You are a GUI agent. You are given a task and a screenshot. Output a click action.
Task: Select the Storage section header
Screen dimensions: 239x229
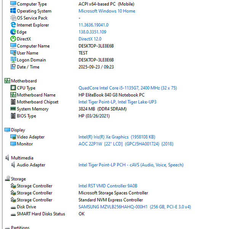click(18, 179)
